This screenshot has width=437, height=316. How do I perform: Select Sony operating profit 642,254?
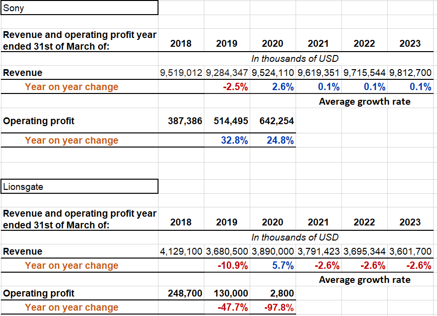point(277,121)
